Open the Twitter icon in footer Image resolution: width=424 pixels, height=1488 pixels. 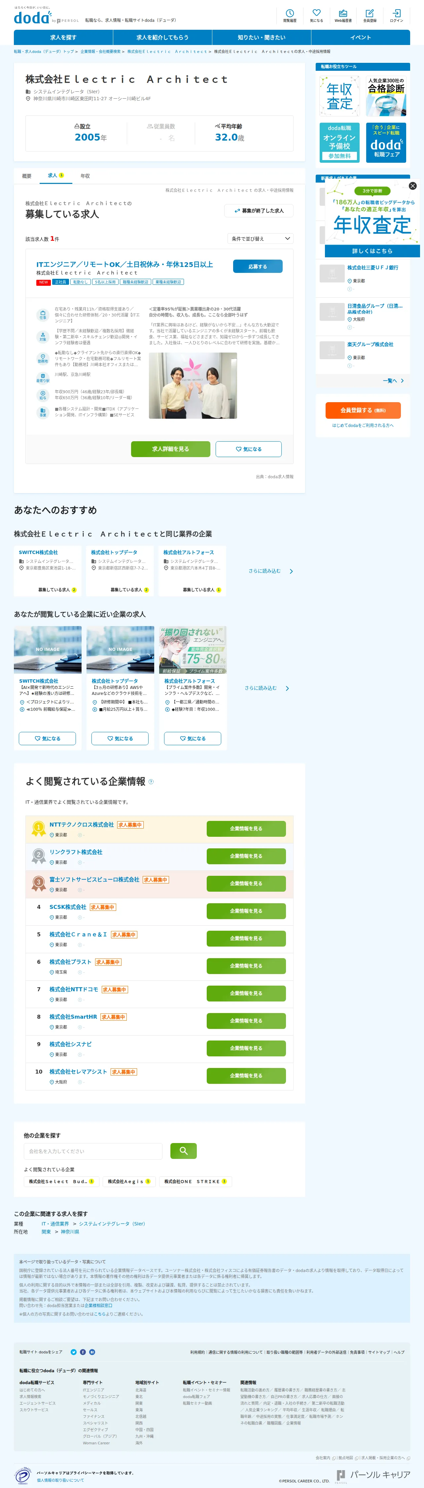pos(74,1352)
